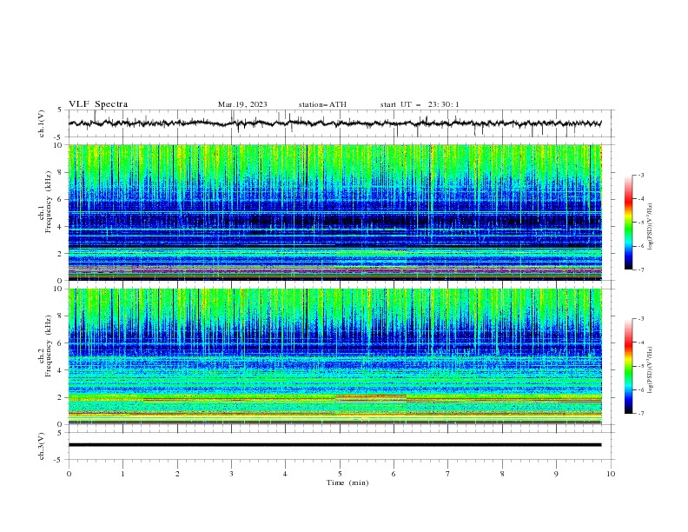Click the ch.1 waveform trace panel
Image resolution: width=688 pixels, height=532 pixels.
pos(341,123)
